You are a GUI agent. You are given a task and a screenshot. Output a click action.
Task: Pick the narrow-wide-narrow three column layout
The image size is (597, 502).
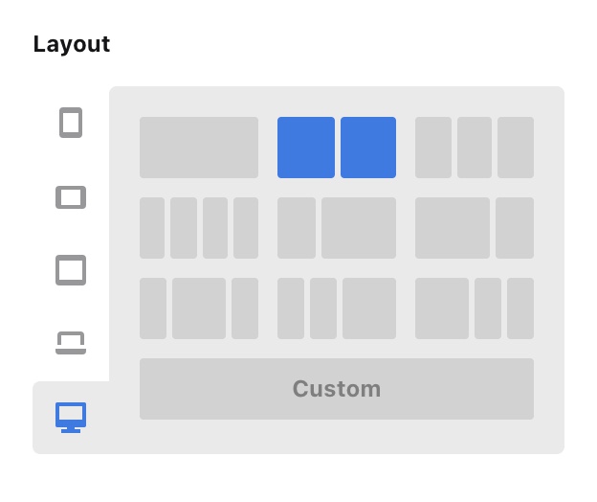199,308
